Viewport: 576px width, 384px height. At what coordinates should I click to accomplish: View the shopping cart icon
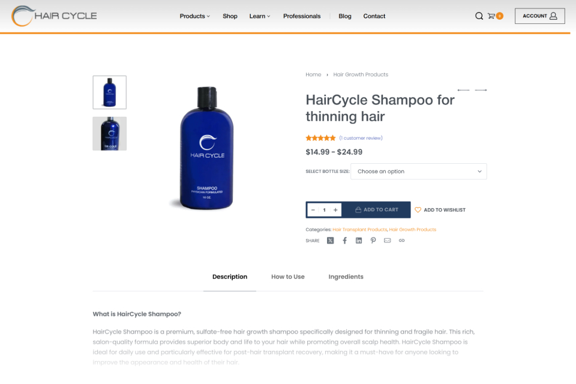click(491, 16)
